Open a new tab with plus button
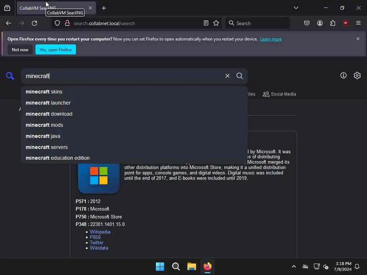The width and height of the screenshot is (367, 275). [104, 8]
